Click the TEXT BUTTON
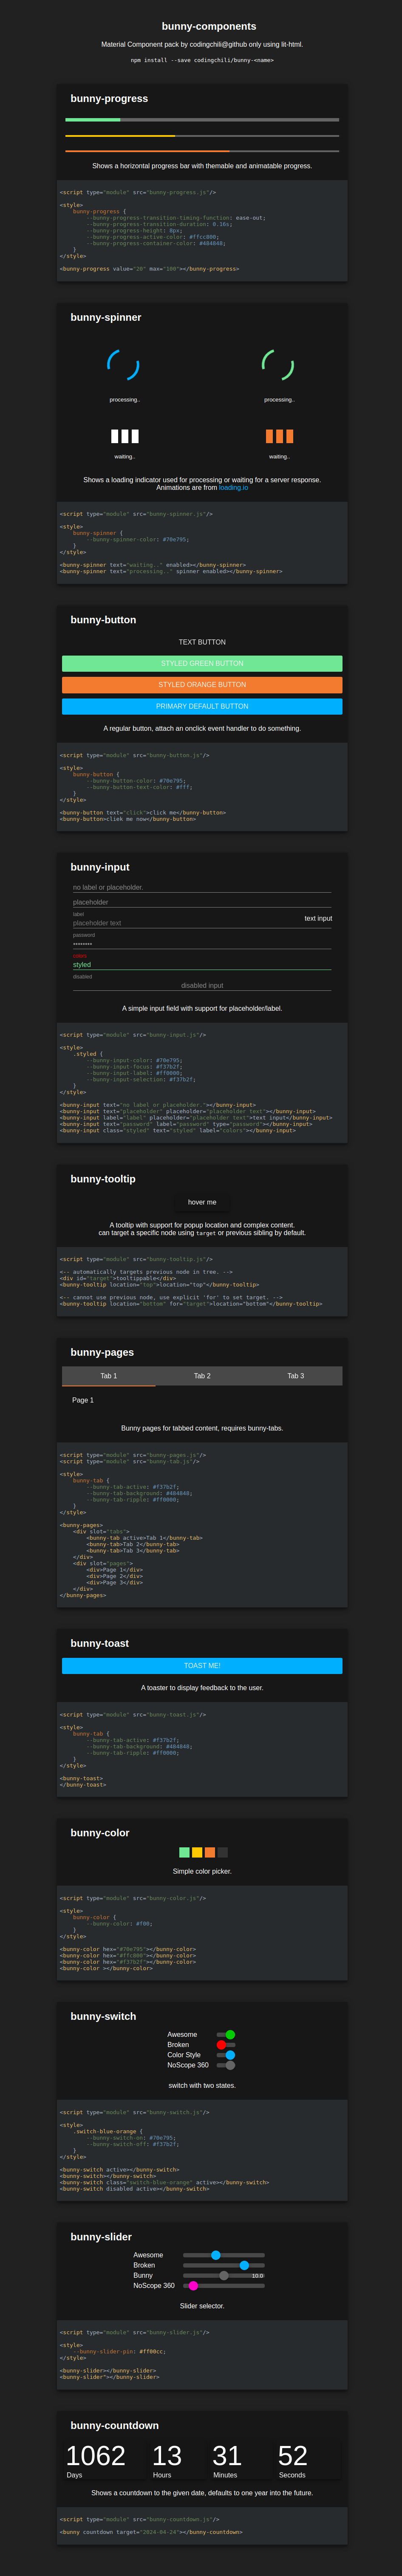402x2576 pixels. point(202,642)
